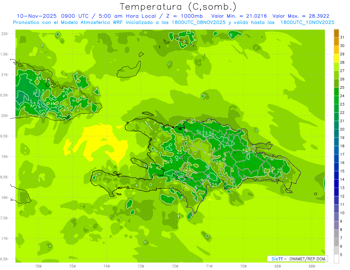Click the "71W" longitude axis label
Screen dimensions: 350x270
(x=209, y=266)
